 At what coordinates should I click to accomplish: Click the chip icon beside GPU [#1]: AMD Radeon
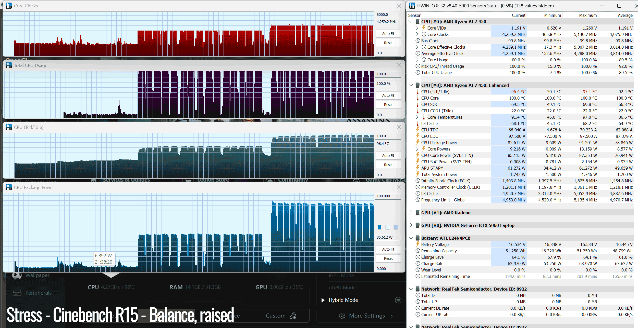[418, 212]
